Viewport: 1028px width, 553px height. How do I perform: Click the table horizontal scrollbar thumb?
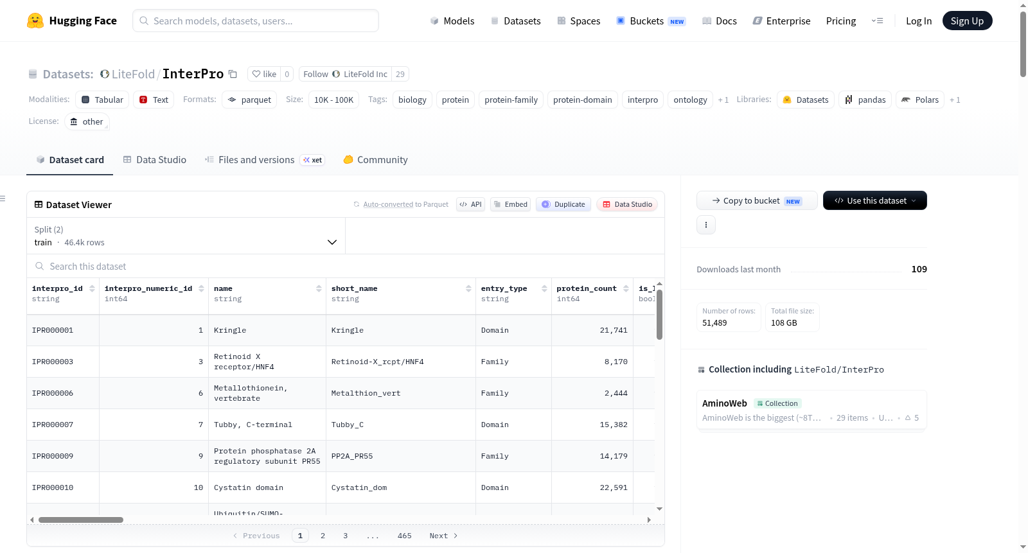point(81,520)
